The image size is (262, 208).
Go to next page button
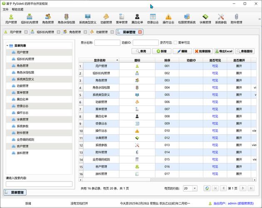click(x=243, y=188)
